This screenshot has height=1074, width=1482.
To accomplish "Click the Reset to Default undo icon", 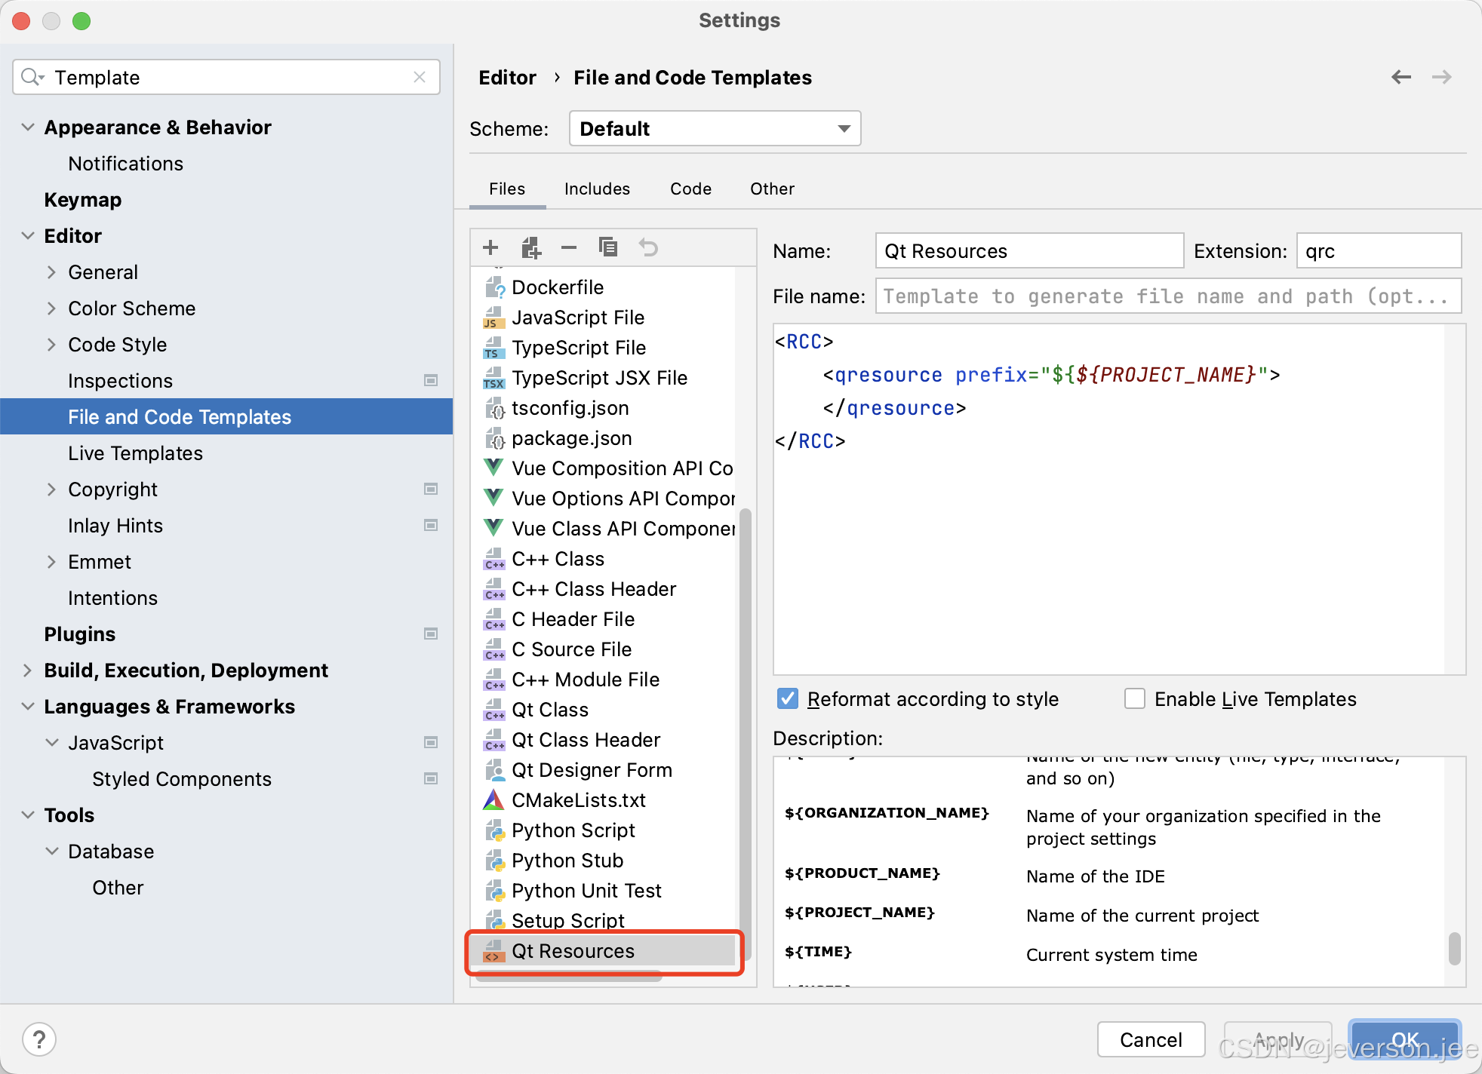I will point(648,247).
